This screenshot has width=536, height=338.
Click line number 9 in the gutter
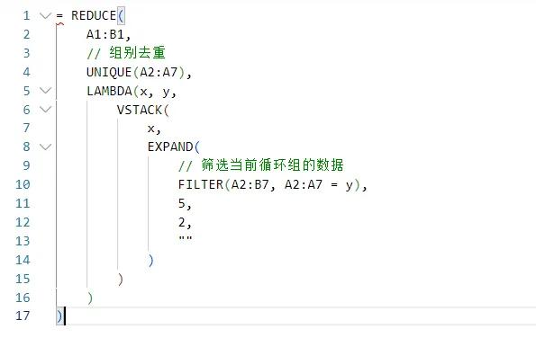26,165
